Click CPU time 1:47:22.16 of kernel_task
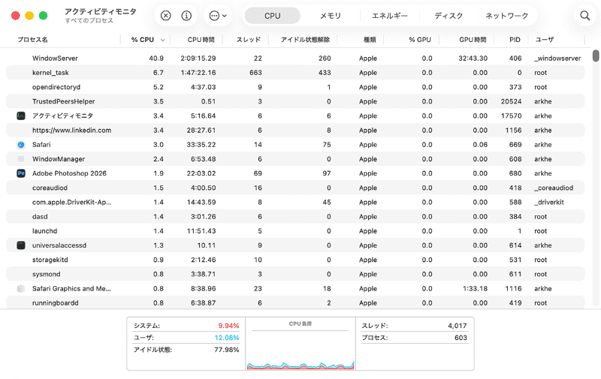Screen dimensions: 601x379 [198, 73]
